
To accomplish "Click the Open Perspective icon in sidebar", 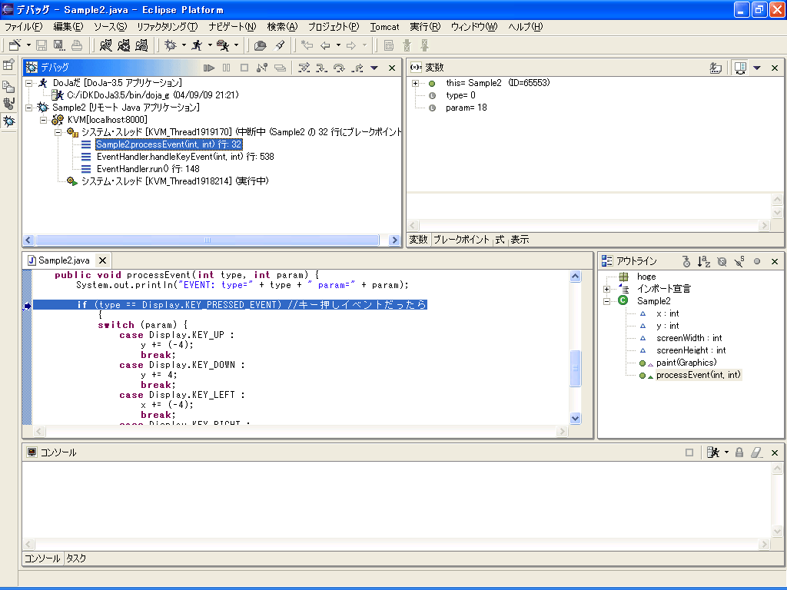I will 9,65.
